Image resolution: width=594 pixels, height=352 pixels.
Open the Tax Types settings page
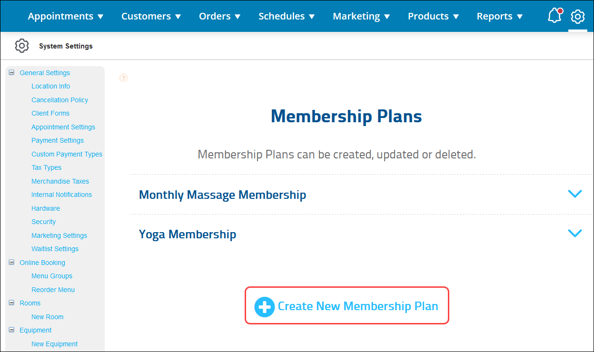pos(46,167)
